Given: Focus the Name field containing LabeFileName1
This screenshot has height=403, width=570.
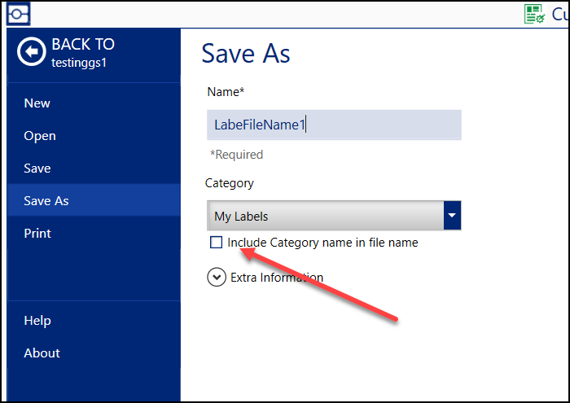Looking at the screenshot, I should (x=334, y=125).
